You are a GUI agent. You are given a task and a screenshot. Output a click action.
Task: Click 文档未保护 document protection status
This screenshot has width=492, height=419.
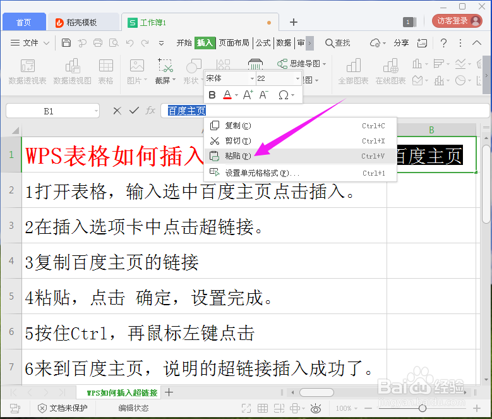[x=63, y=408]
